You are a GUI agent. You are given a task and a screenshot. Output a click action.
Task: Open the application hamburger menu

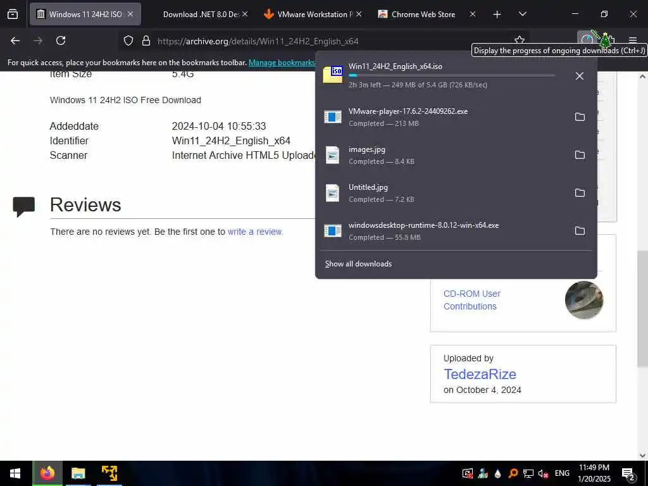tap(633, 40)
